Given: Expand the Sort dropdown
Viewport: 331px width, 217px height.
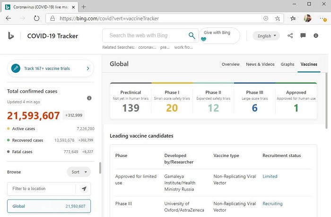Looking at the screenshot, I should [78, 172].
